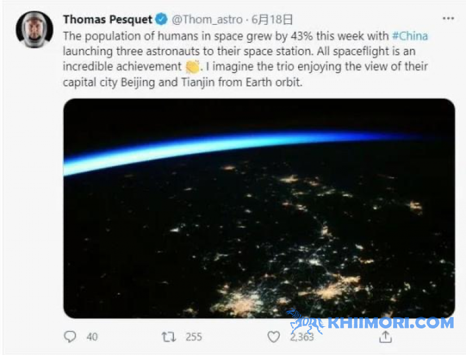Click the retweet count 255

(194, 337)
